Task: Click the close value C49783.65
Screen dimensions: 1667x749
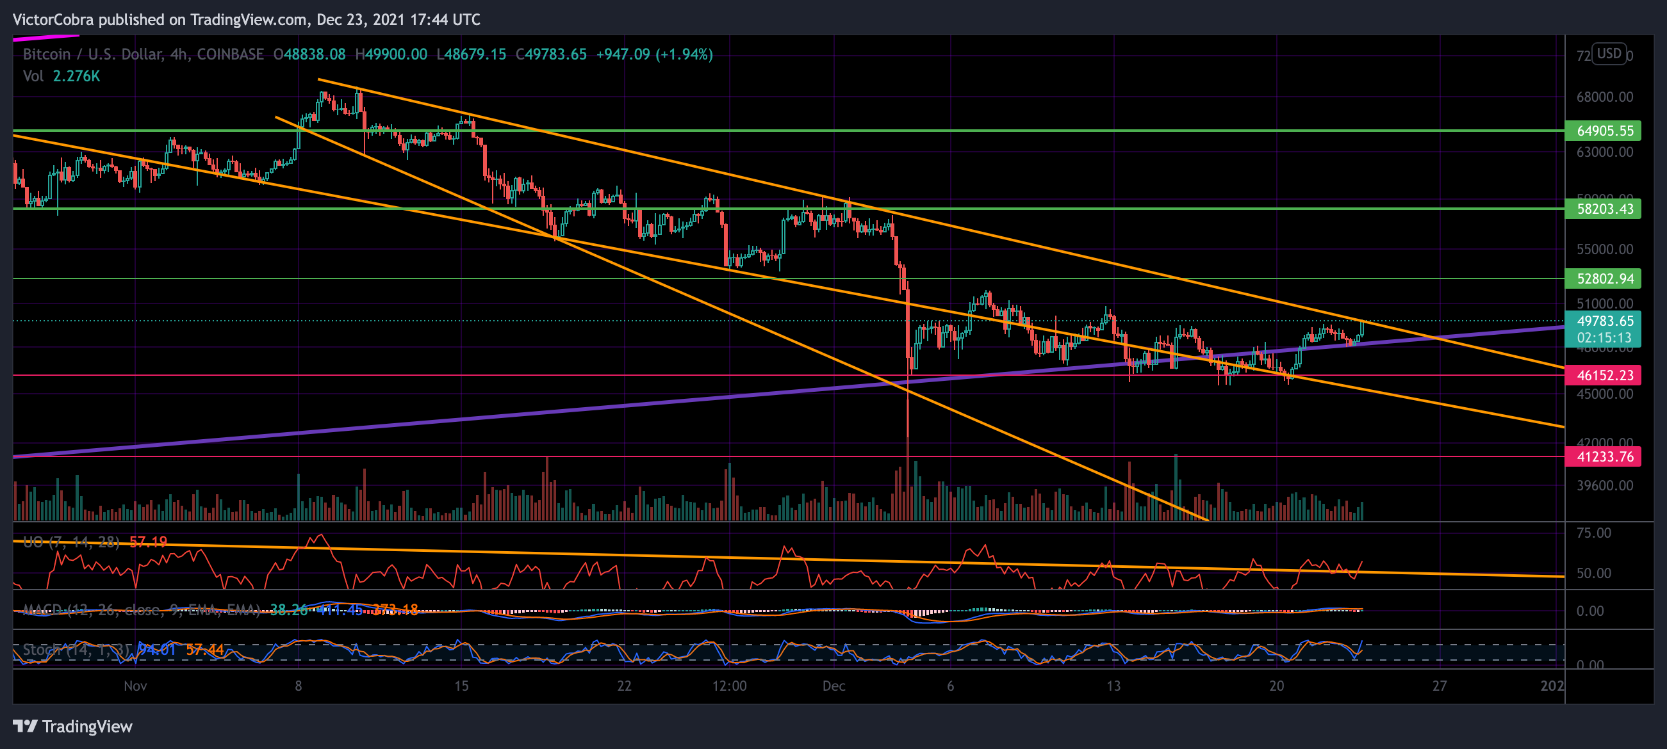Action: [551, 54]
